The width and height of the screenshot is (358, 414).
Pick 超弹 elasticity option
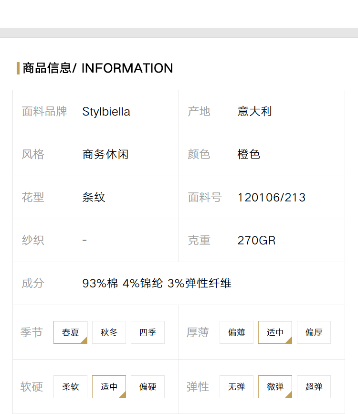[x=314, y=386]
